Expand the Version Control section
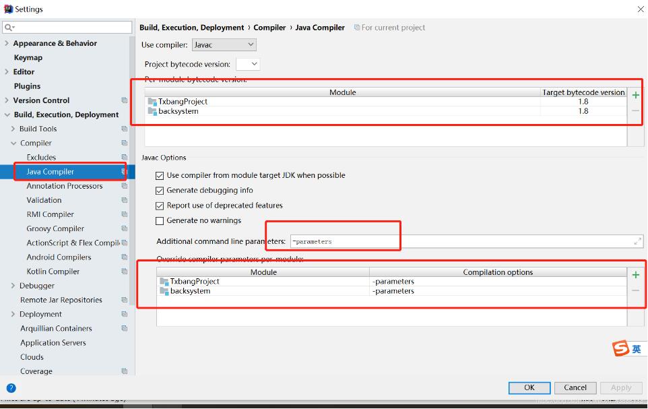The height and width of the screenshot is (409, 648). [x=7, y=100]
